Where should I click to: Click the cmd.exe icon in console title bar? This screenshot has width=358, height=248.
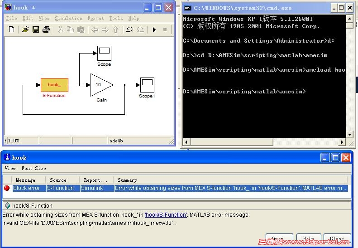[x=187, y=8]
